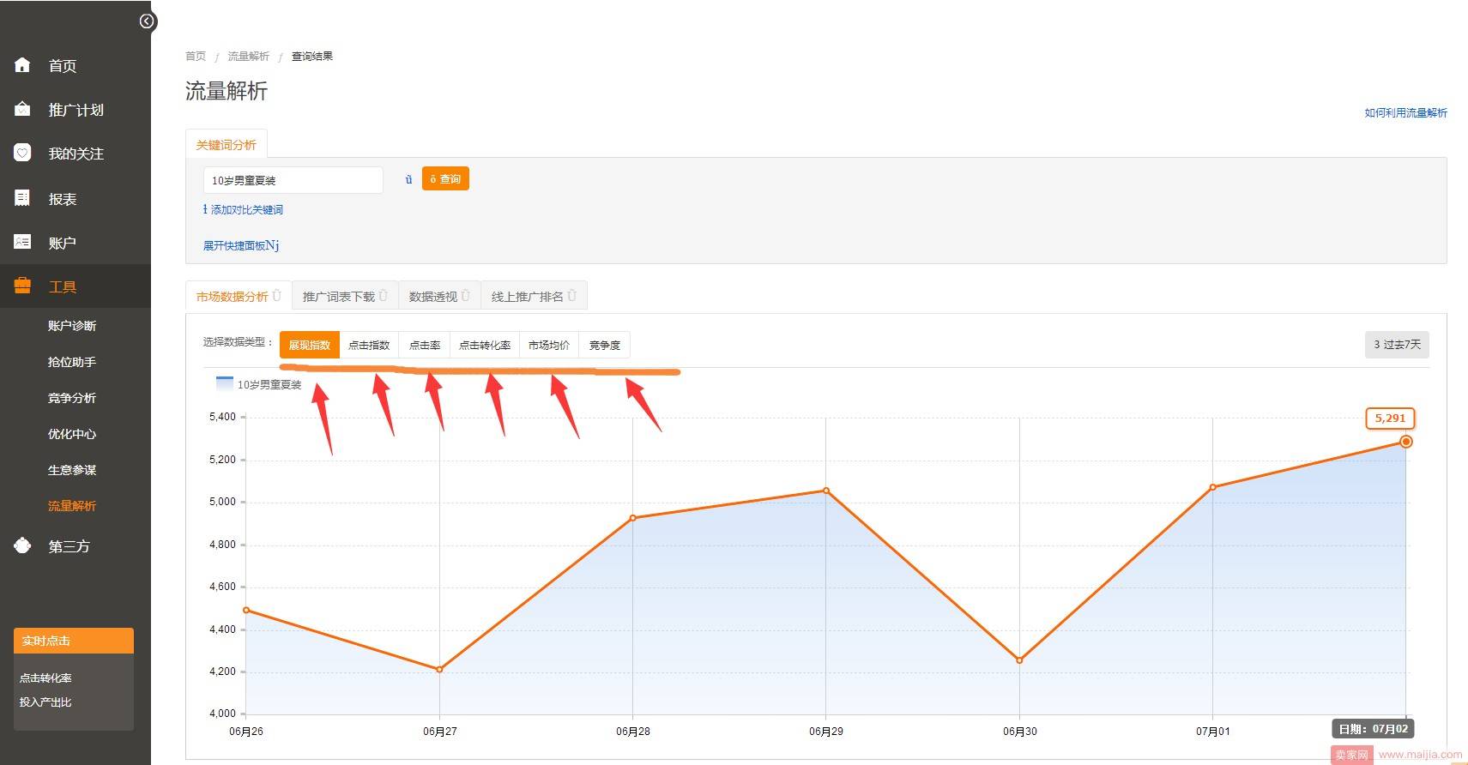This screenshot has width=1468, height=765.
Task: Click the orange 查询 search button
Action: pos(445,178)
